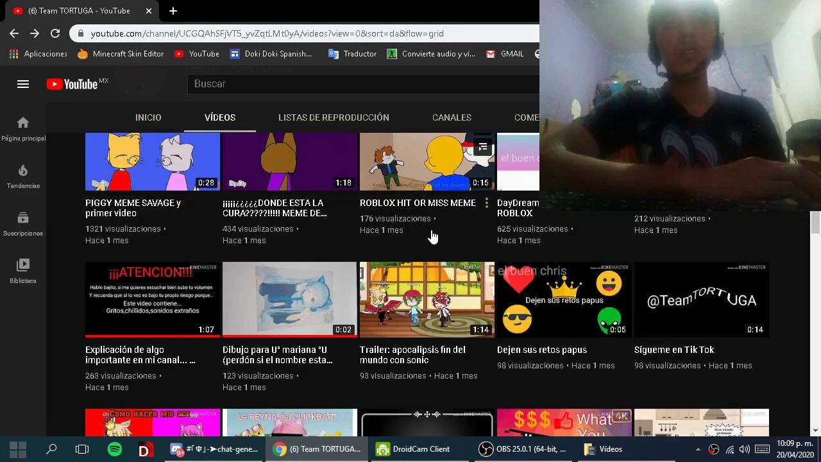This screenshot has width=821, height=462.
Task: Open the Windows Start menu
Action: pyautogui.click(x=17, y=449)
